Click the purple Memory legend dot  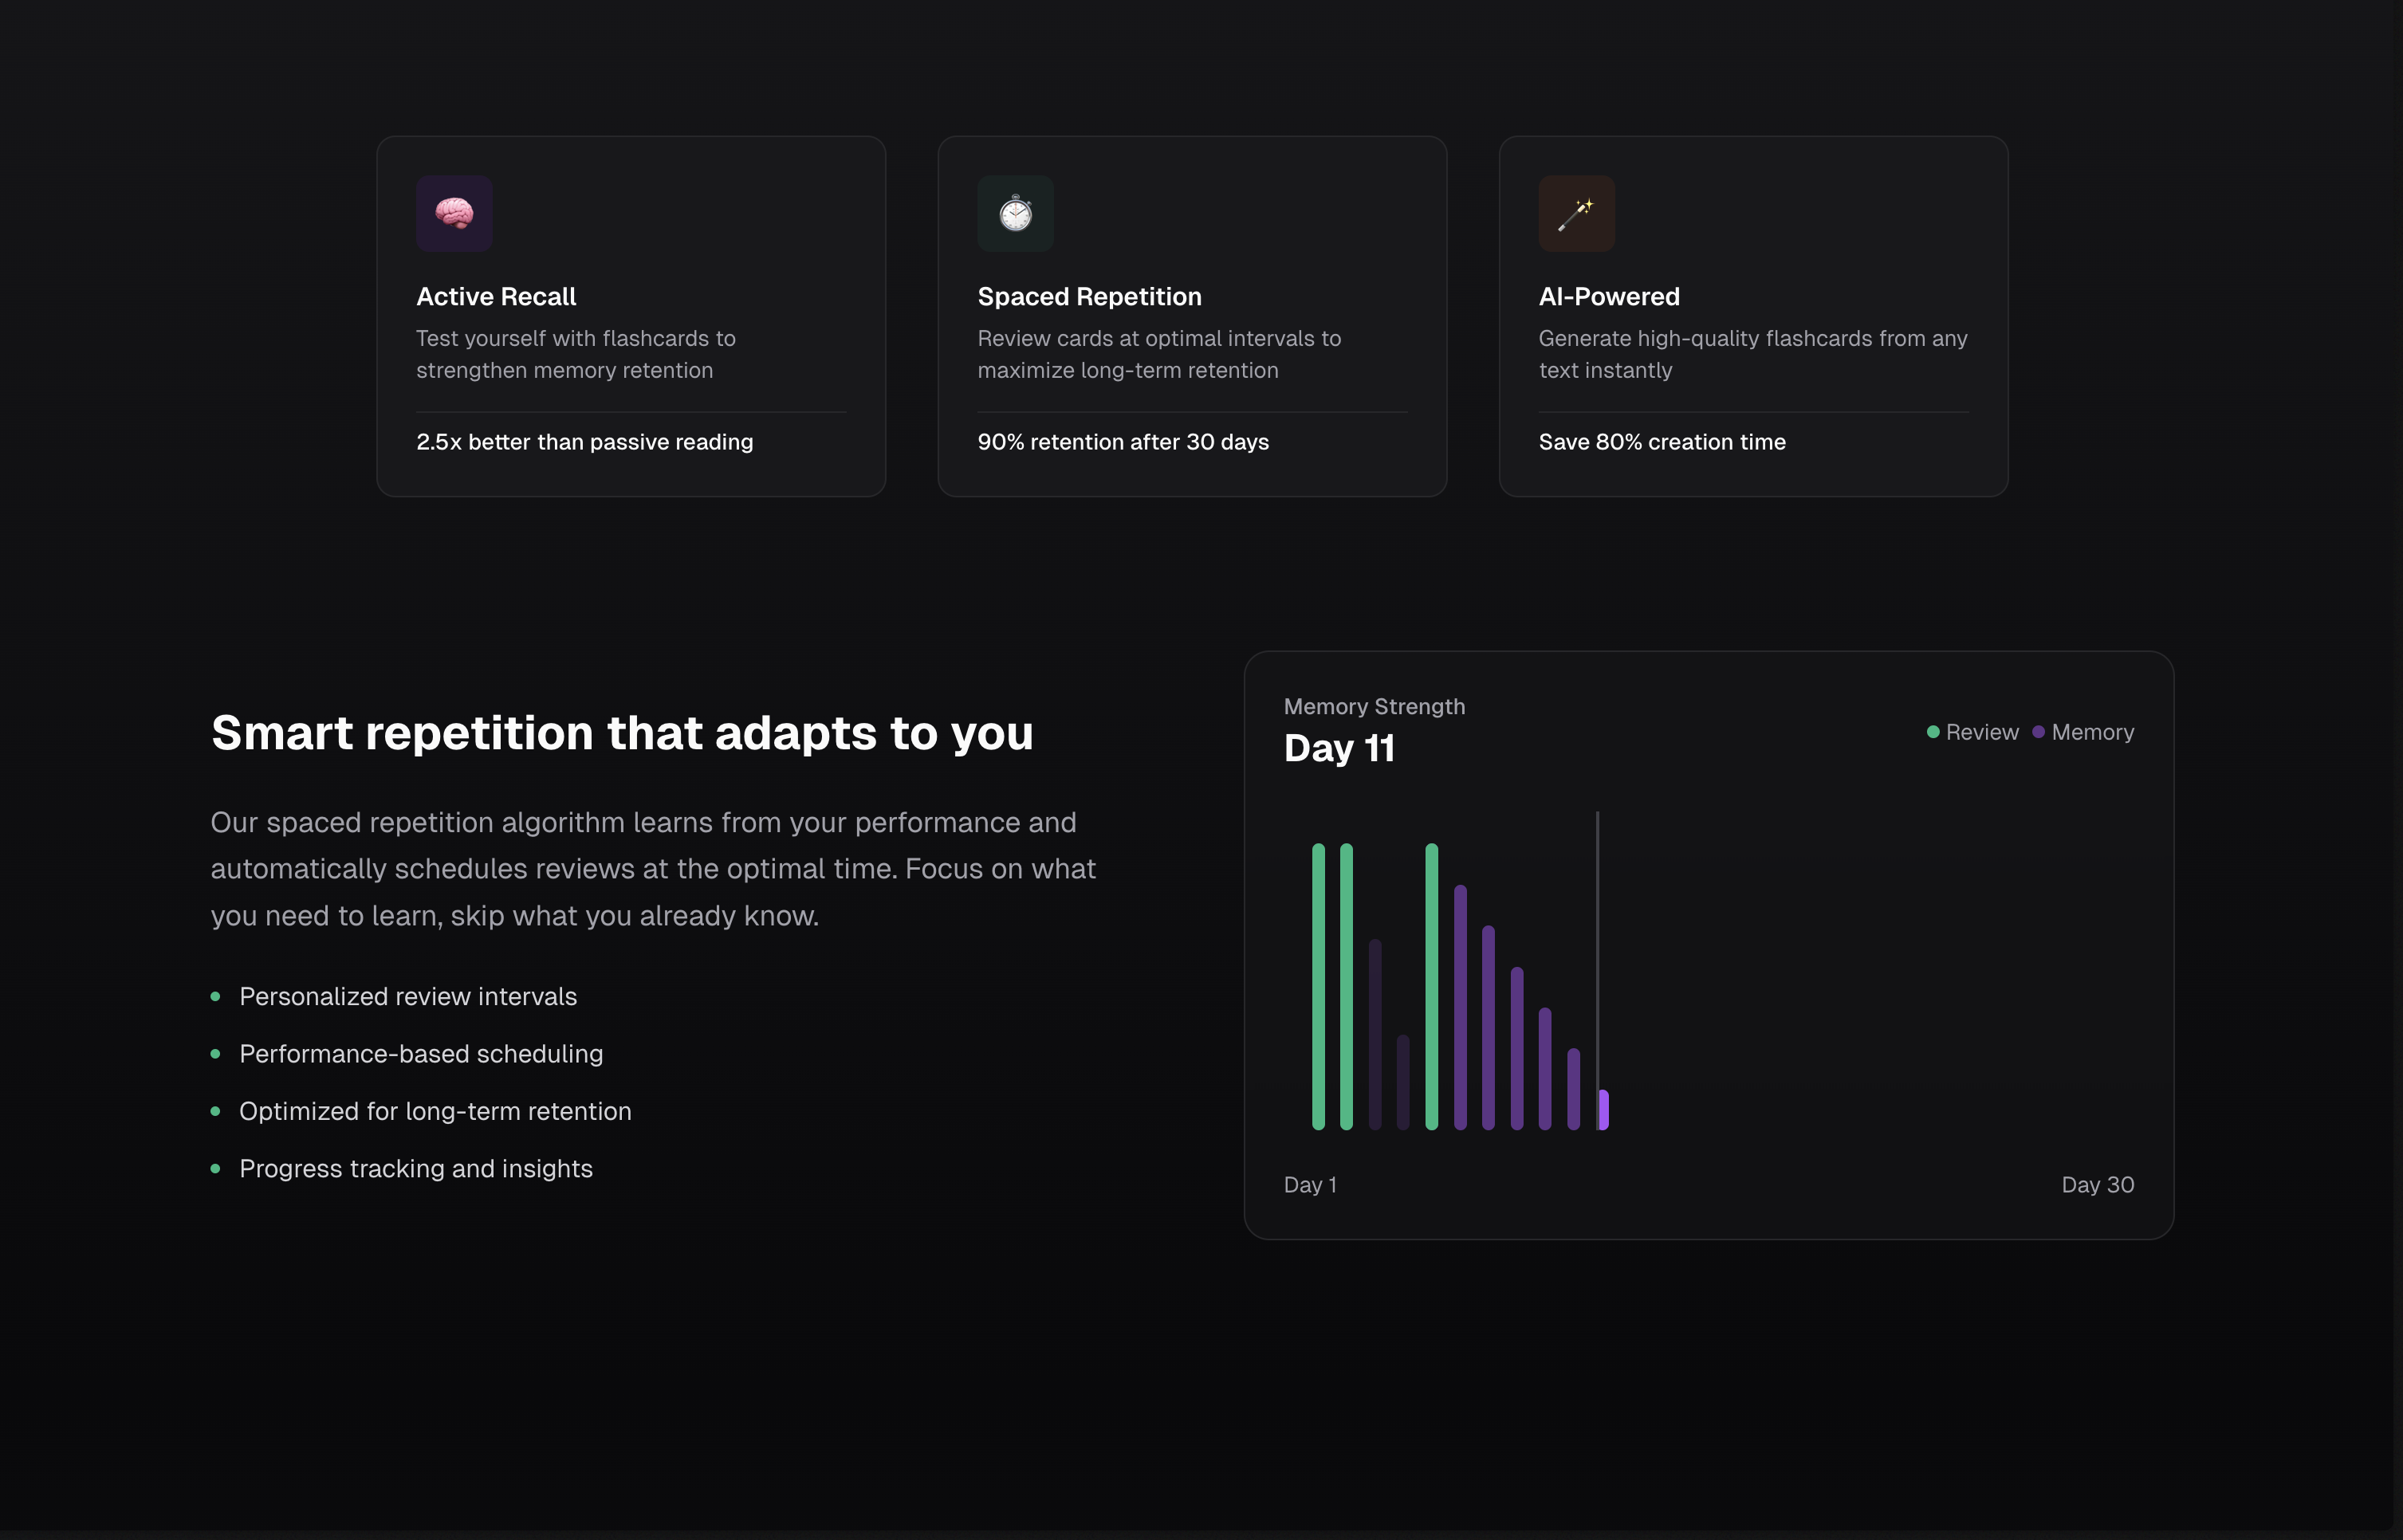pyautogui.click(x=2038, y=732)
